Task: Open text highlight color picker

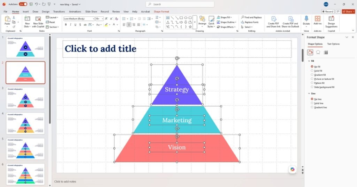Action: [110, 25]
